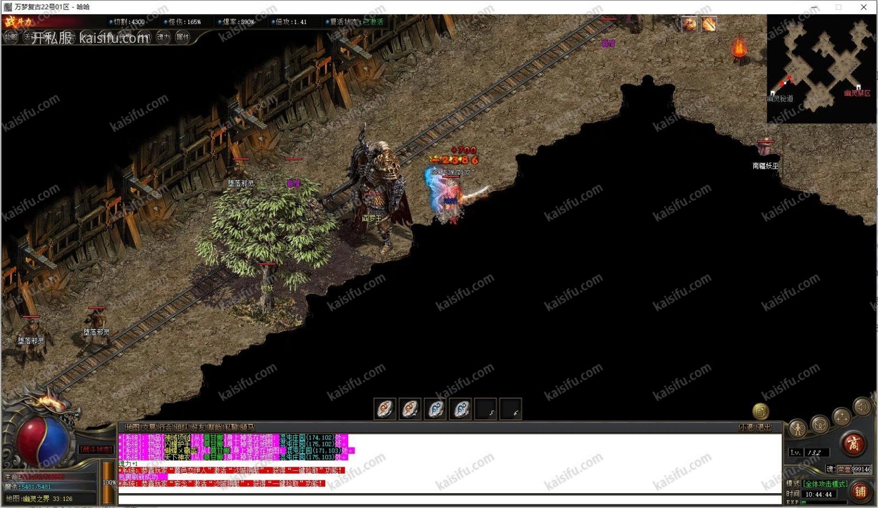
Task: Click the 神域项链 drop message in chat
Action: [233, 438]
